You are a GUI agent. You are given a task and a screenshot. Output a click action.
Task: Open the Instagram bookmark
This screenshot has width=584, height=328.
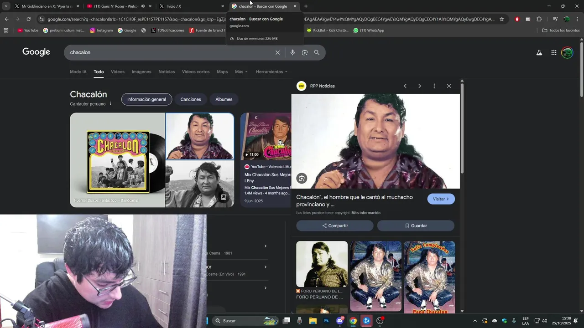pyautogui.click(x=101, y=31)
